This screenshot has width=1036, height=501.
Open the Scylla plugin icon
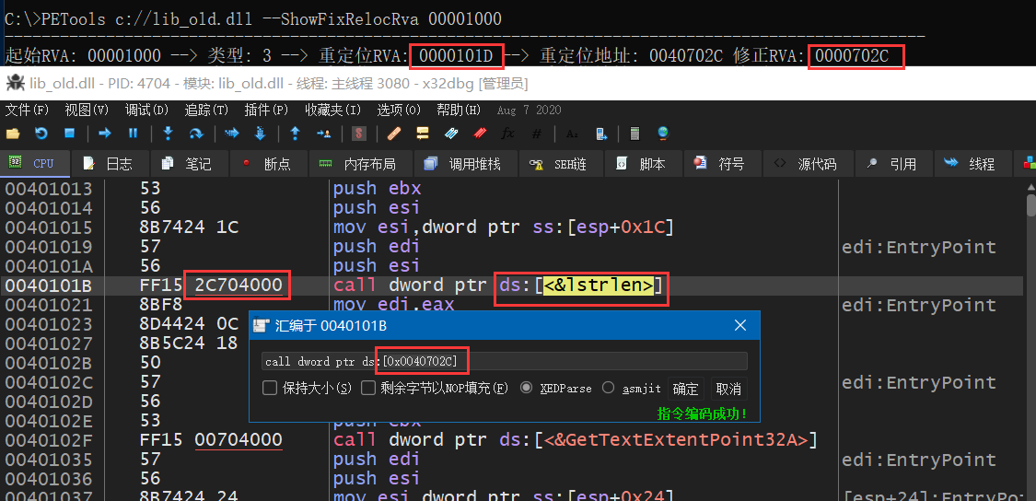(359, 134)
